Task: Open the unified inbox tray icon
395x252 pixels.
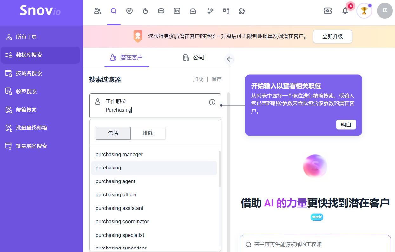Action: click(193, 11)
